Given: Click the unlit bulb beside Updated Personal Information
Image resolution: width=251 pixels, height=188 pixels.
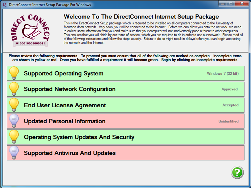Looking at the screenshot, I should pos(14,121).
